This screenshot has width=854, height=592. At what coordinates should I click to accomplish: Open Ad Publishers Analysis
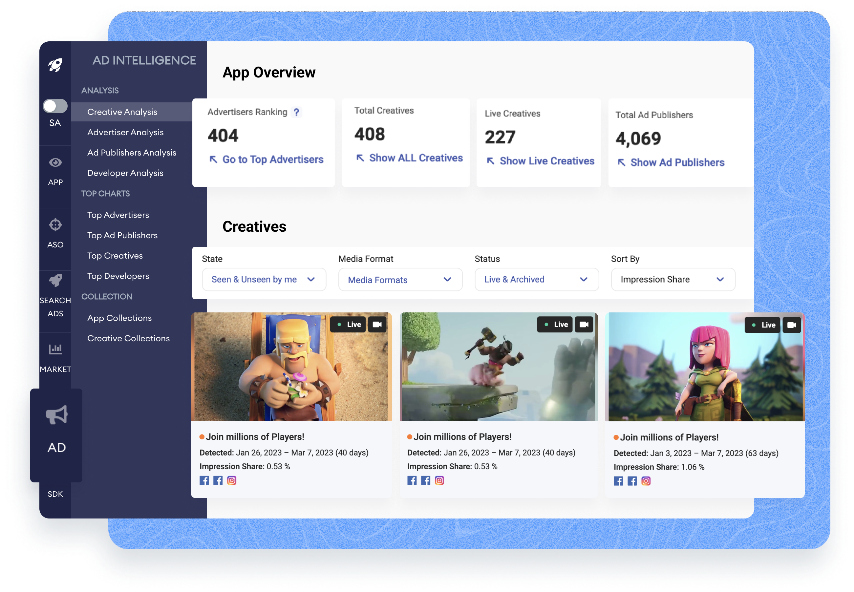132,153
